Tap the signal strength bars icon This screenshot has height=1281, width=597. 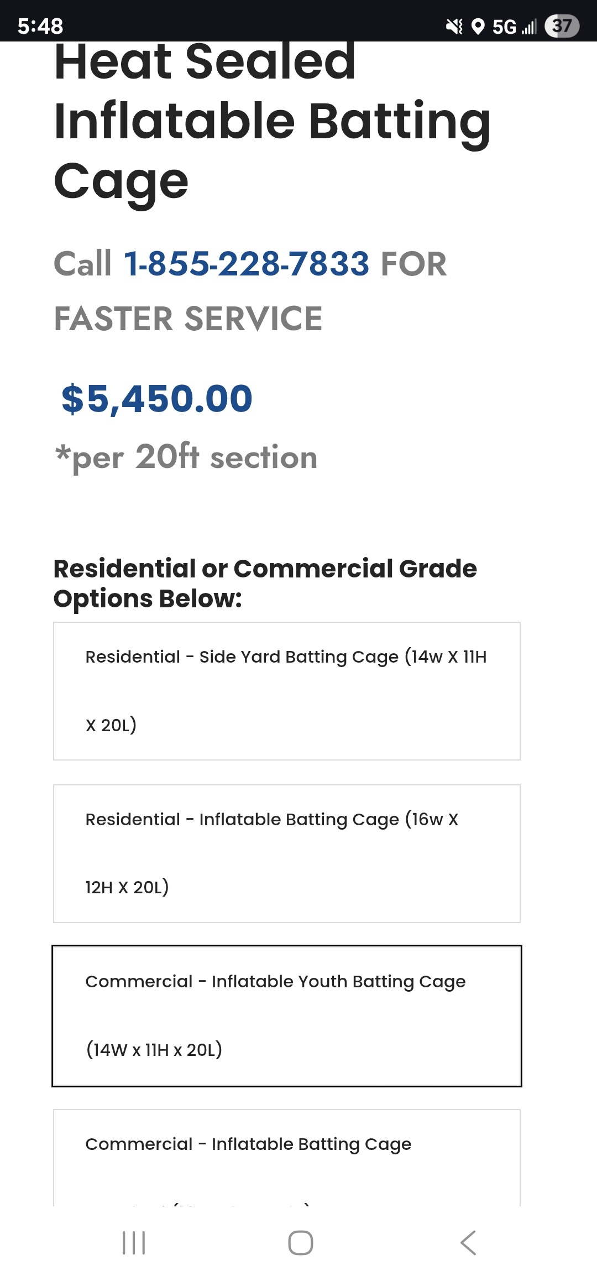(x=529, y=27)
